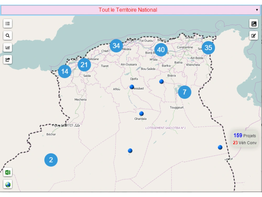Open the image/picture icon
262x197 pixels.
pyautogui.click(x=254, y=23)
